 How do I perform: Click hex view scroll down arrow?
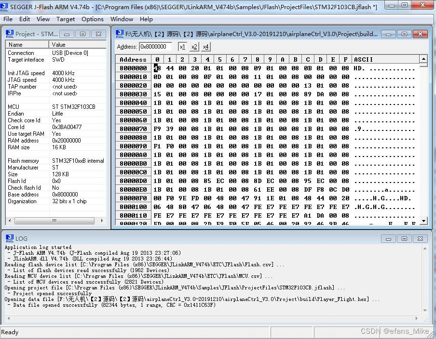pyautogui.click(x=423, y=221)
